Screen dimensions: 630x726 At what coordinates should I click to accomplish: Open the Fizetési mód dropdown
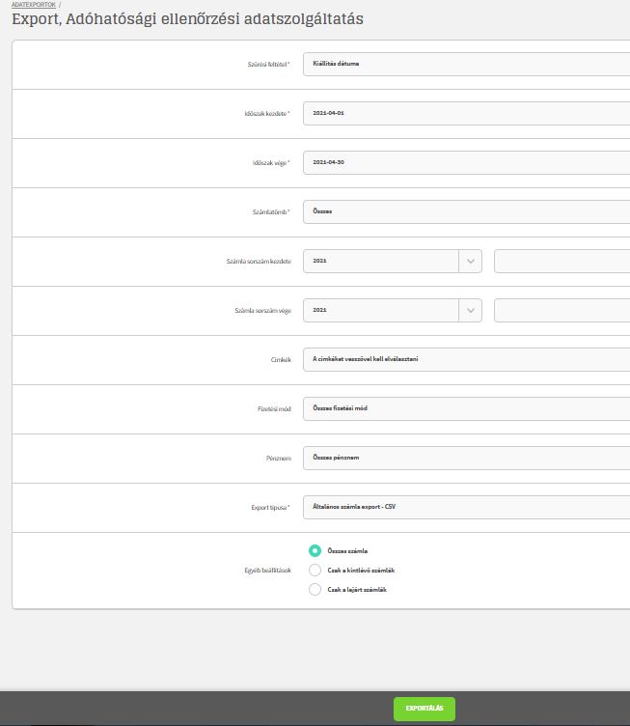(465, 408)
